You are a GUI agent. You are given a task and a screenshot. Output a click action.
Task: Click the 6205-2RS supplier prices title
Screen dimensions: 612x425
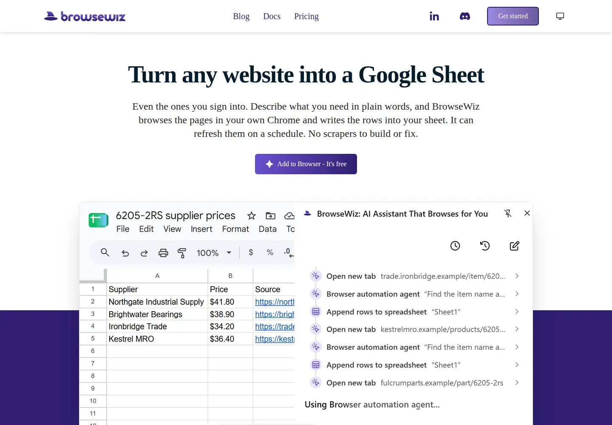pyautogui.click(x=176, y=215)
